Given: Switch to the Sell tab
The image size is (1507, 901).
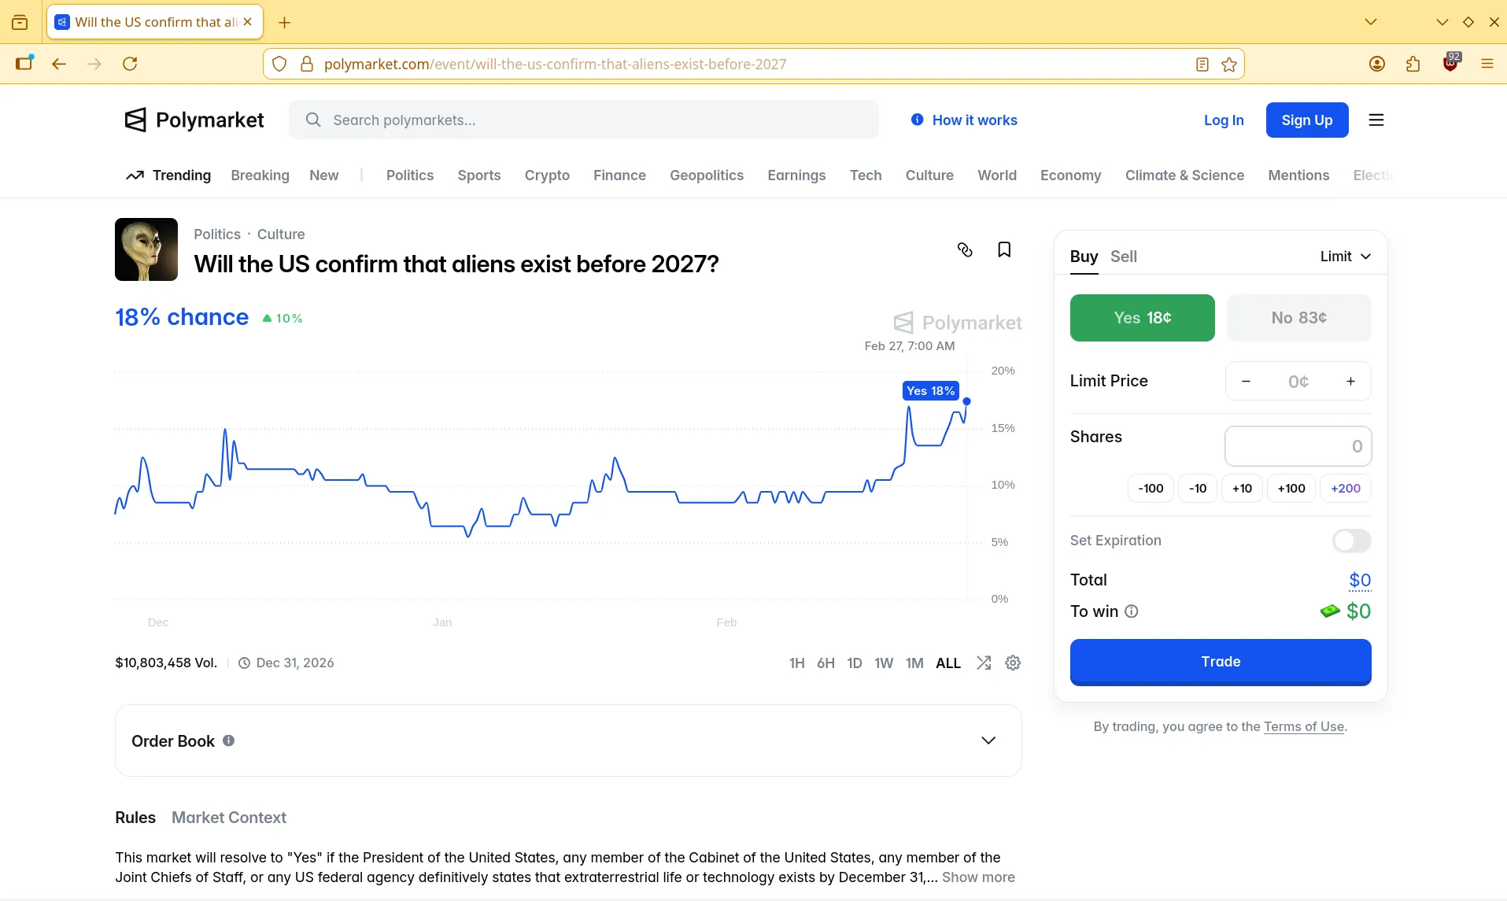Looking at the screenshot, I should [1123, 257].
